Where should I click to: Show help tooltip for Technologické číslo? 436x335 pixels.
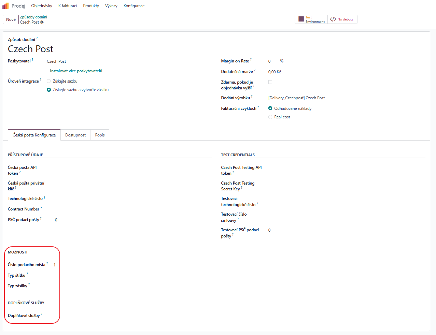[44, 197]
